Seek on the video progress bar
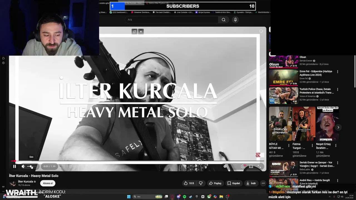The width and height of the screenshot is (356, 200). pos(138,161)
